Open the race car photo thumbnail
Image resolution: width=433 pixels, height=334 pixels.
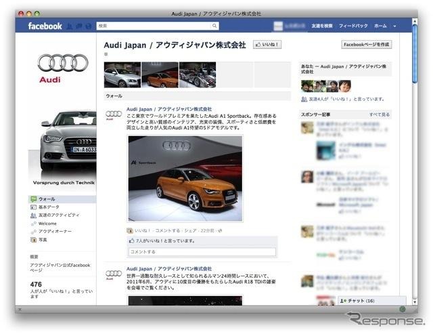[x=198, y=75]
